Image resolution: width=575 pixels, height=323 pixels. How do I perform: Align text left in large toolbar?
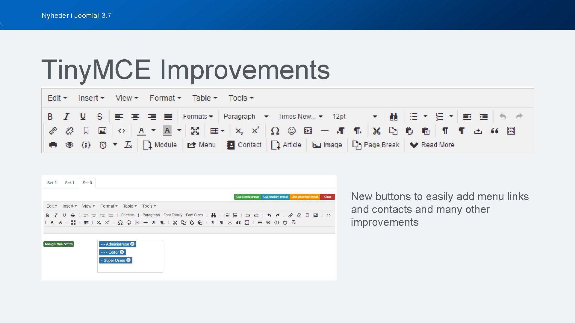(119, 117)
